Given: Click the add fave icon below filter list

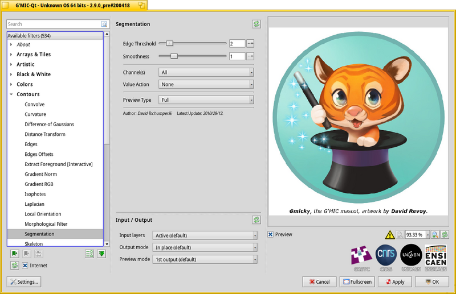Looking at the screenshot, I should click(15, 254).
